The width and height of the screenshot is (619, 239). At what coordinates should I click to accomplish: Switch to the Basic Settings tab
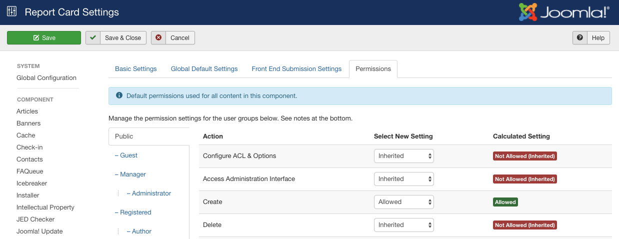pyautogui.click(x=136, y=69)
